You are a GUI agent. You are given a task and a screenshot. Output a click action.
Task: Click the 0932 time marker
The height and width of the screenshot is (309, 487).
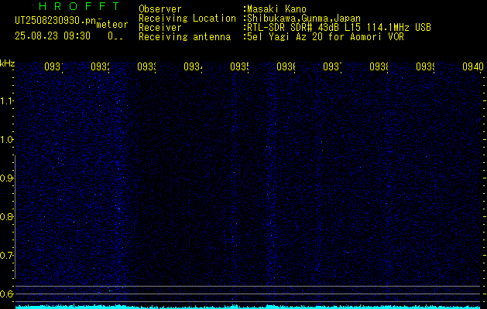click(100, 66)
